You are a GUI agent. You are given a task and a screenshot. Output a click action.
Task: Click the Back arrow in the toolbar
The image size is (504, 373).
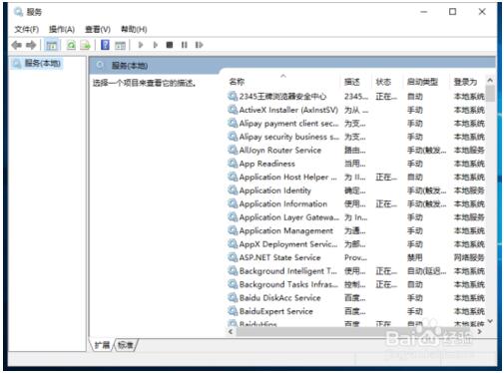[x=16, y=45]
